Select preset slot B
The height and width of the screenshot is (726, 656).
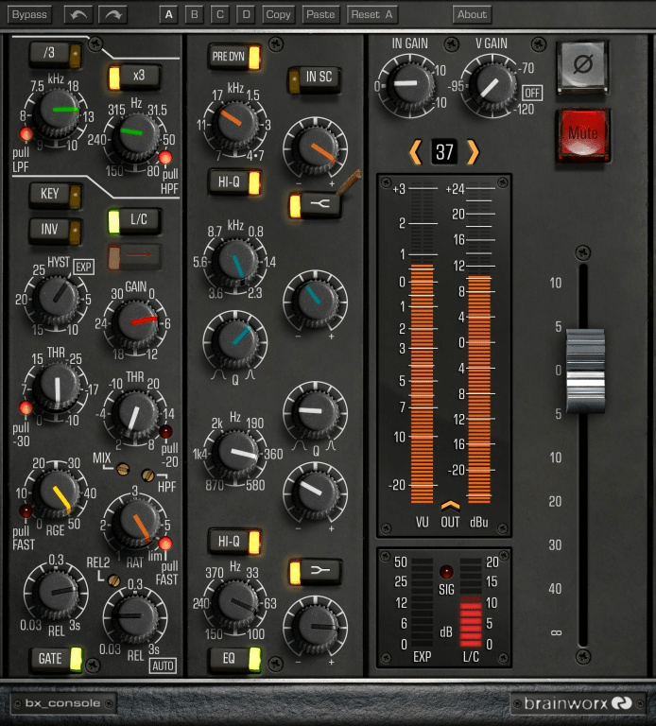tap(195, 14)
